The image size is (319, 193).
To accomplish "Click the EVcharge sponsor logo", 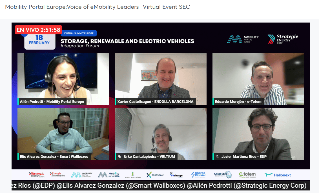I will tap(176, 175).
